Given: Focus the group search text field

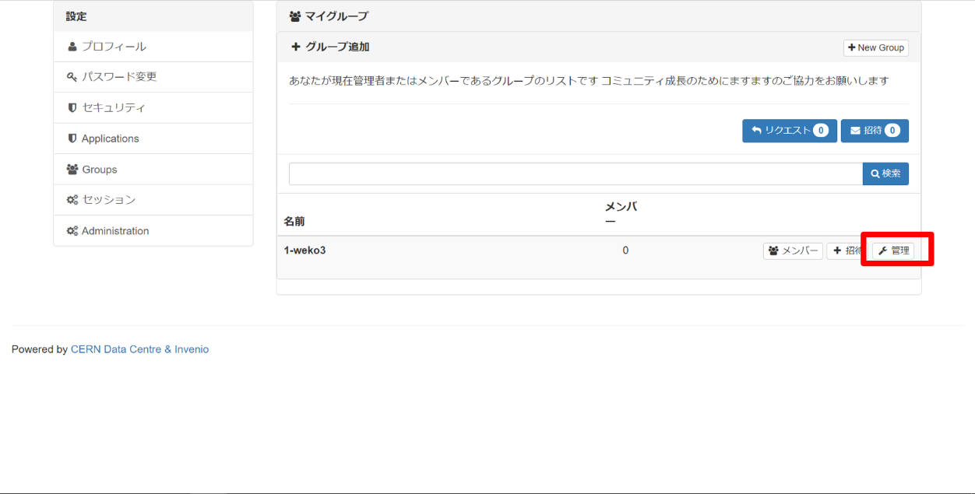Looking at the screenshot, I should coord(575,173).
